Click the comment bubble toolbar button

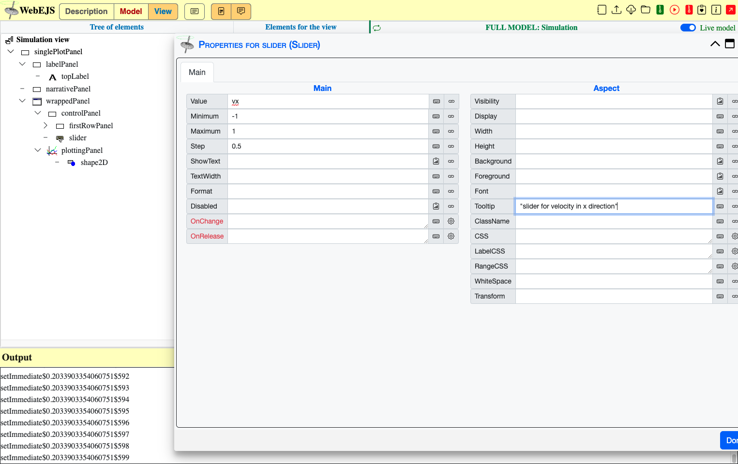241,11
